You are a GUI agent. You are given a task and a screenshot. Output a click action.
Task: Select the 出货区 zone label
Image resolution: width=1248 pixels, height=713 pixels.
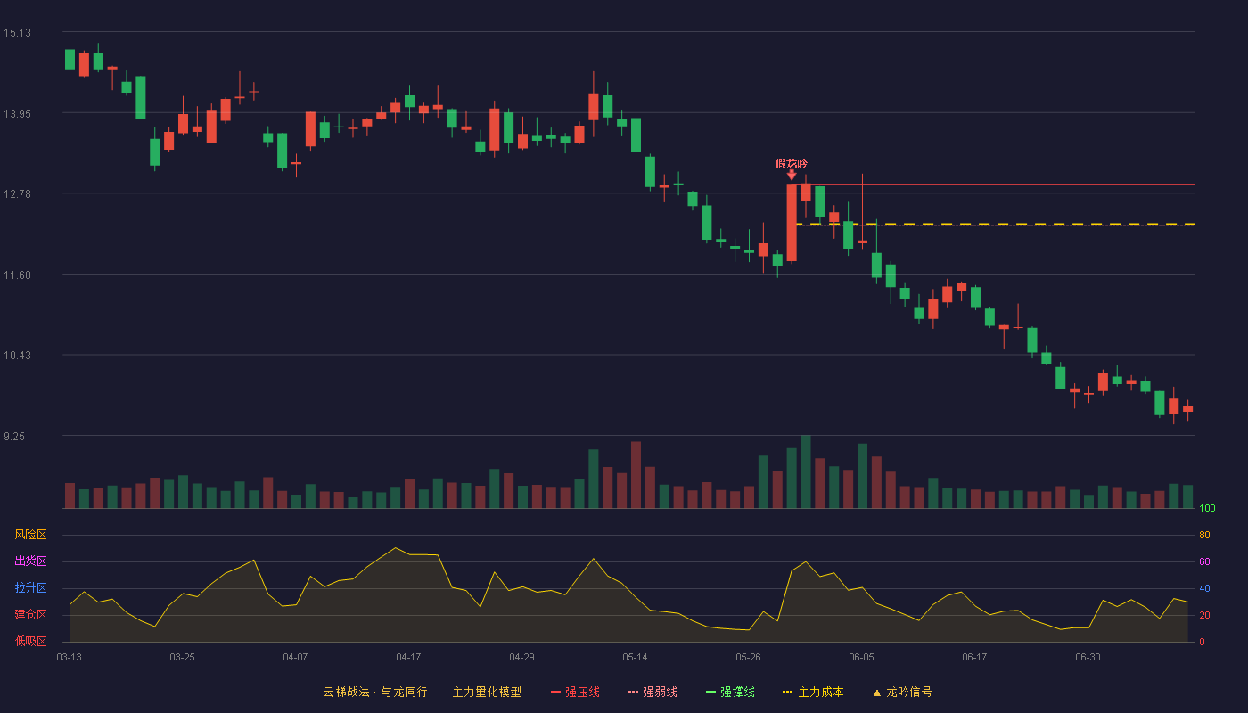point(30,561)
